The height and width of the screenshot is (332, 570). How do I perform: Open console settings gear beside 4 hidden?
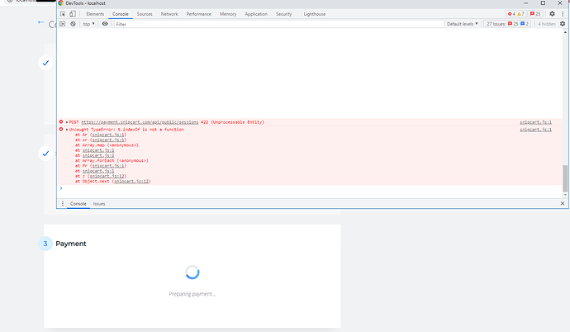[563, 24]
